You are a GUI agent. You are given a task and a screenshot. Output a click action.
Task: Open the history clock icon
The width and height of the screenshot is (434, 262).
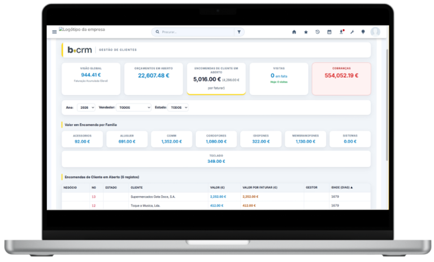(x=318, y=32)
